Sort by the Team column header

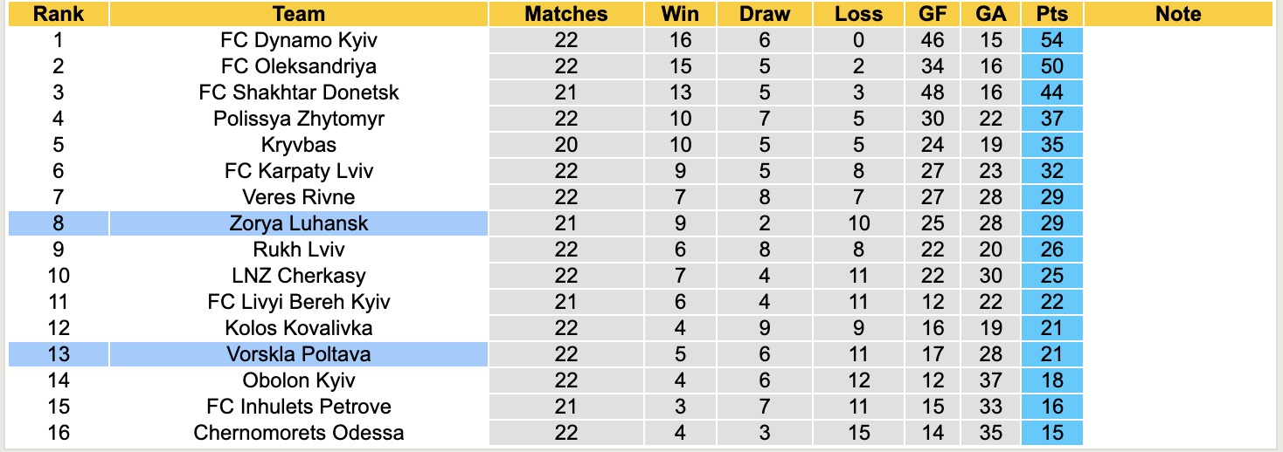298,14
